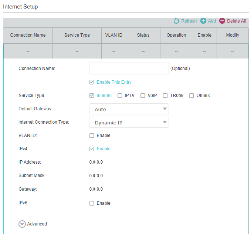Click the Operation column header

pos(176,35)
